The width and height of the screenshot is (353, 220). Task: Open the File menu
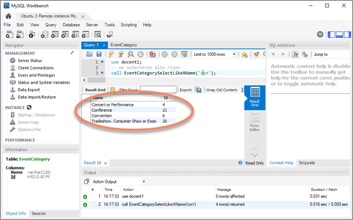point(7,25)
